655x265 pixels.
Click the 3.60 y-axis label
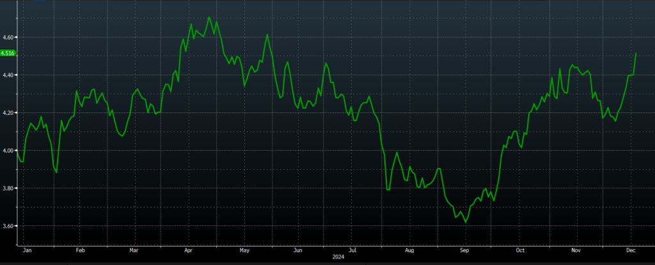pyautogui.click(x=9, y=226)
